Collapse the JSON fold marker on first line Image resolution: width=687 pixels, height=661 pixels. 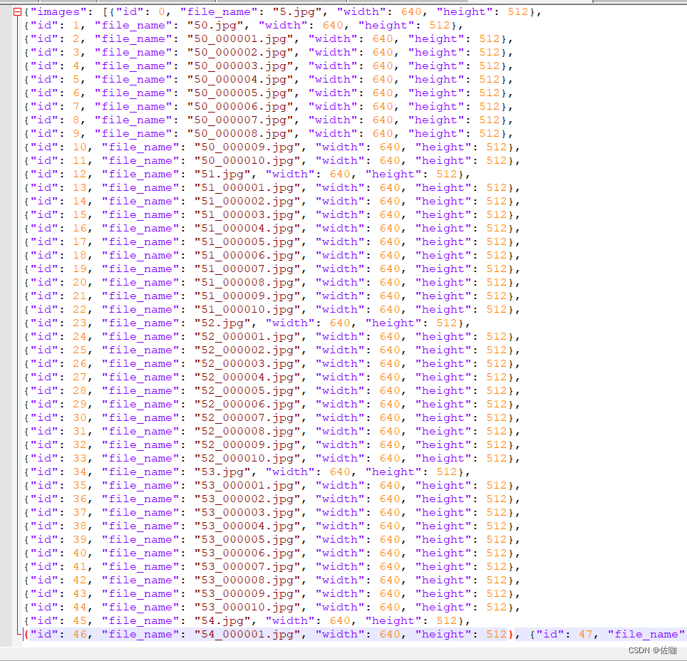(x=18, y=12)
